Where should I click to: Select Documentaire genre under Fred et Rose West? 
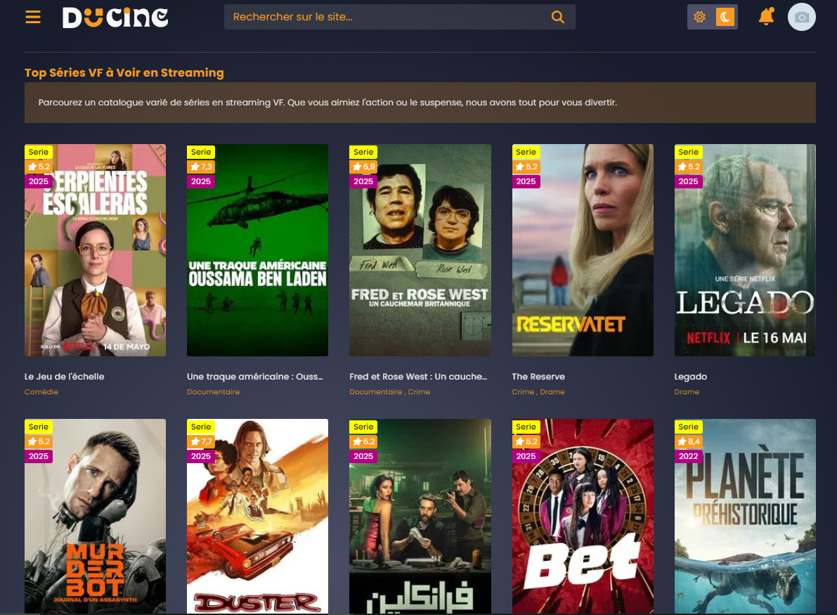(375, 392)
